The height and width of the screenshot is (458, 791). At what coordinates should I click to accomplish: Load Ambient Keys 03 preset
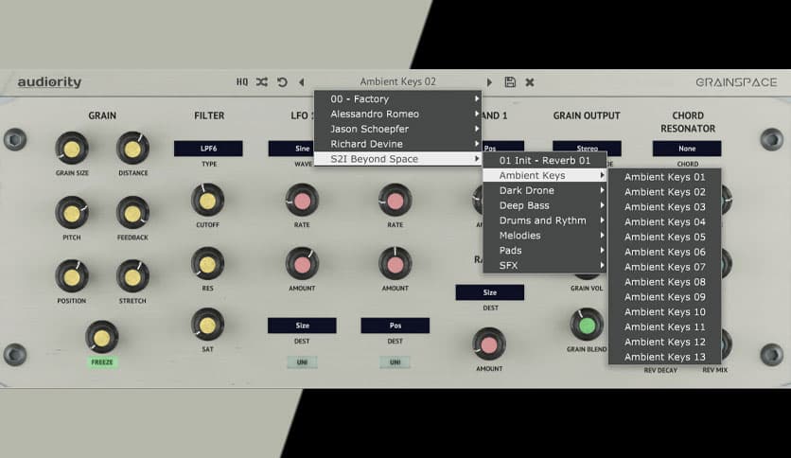point(665,207)
